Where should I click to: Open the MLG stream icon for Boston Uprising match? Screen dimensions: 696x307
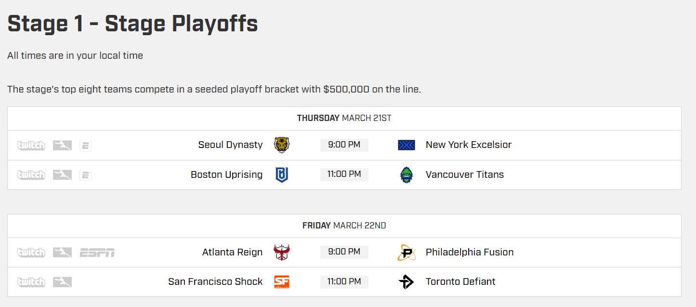(x=62, y=174)
